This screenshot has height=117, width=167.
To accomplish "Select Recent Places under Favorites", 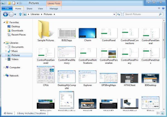I will pos(19,35).
